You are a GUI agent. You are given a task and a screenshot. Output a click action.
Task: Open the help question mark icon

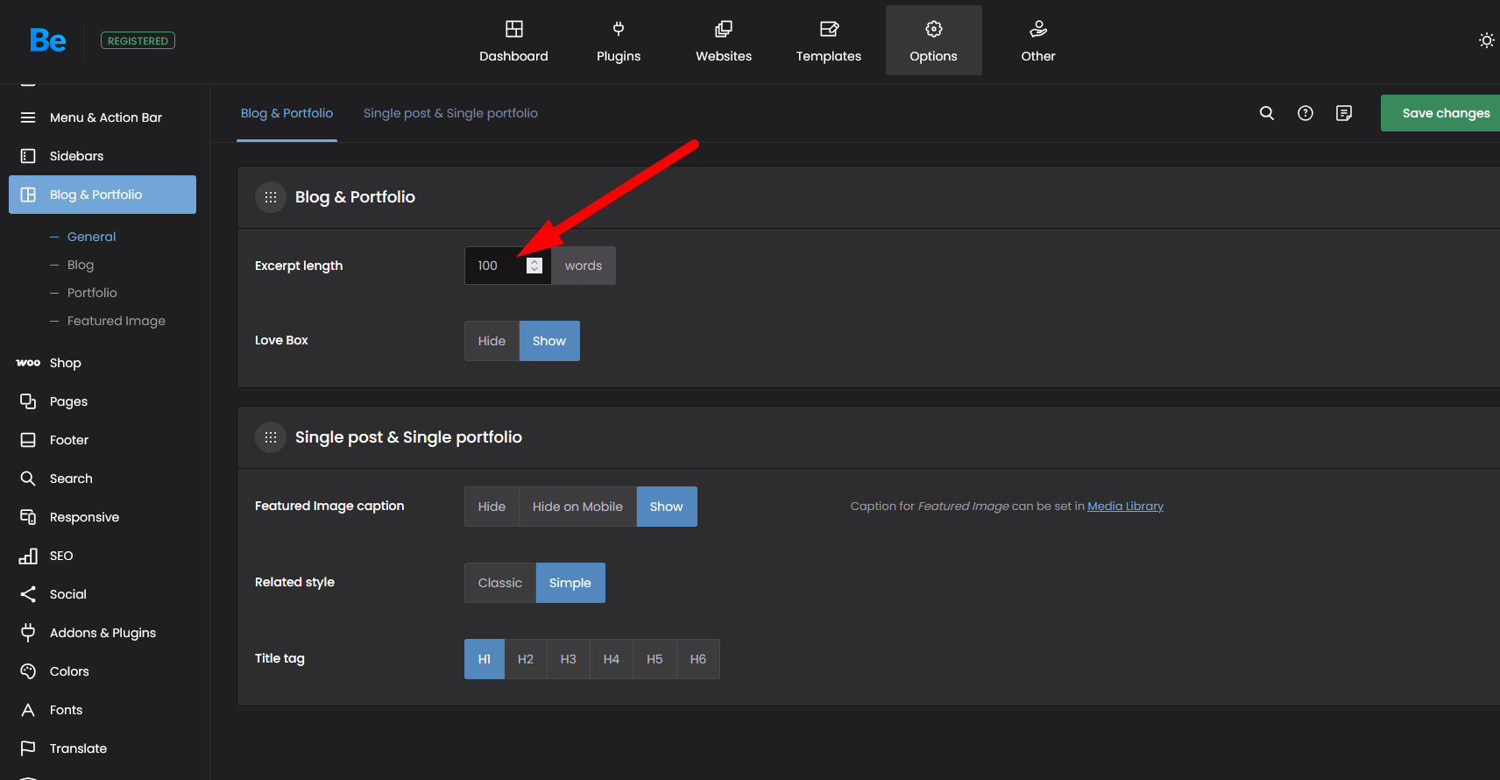[x=1305, y=113]
